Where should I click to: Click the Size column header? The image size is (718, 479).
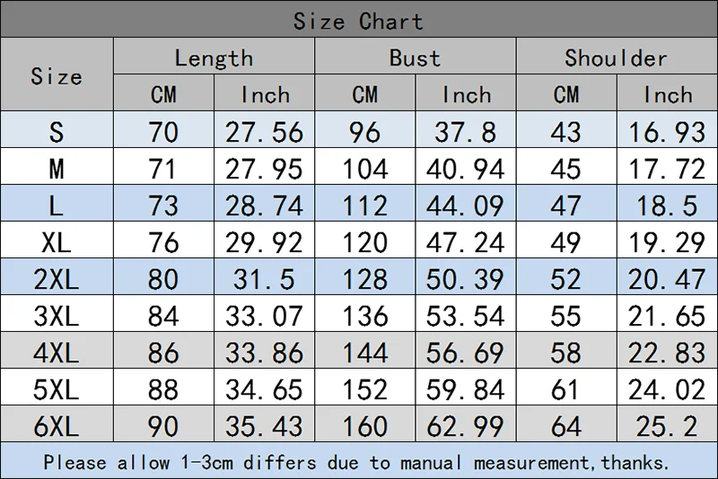click(x=57, y=76)
